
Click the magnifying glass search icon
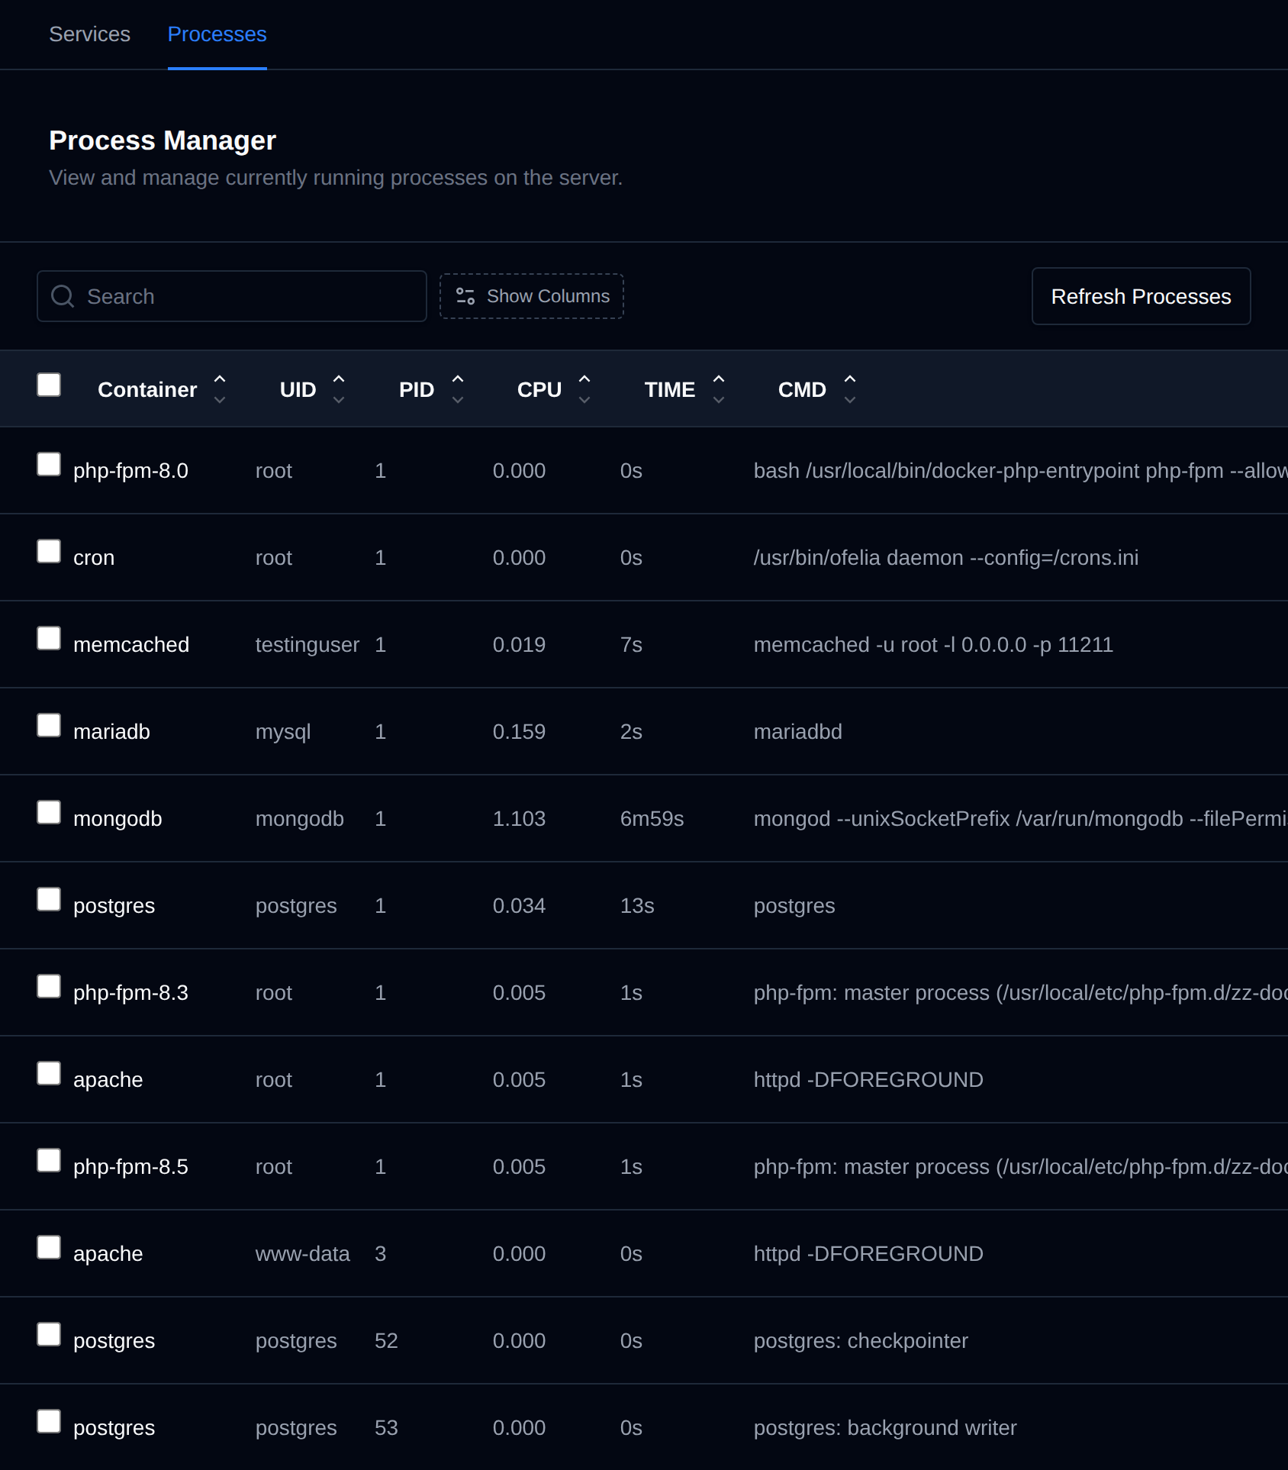click(63, 296)
